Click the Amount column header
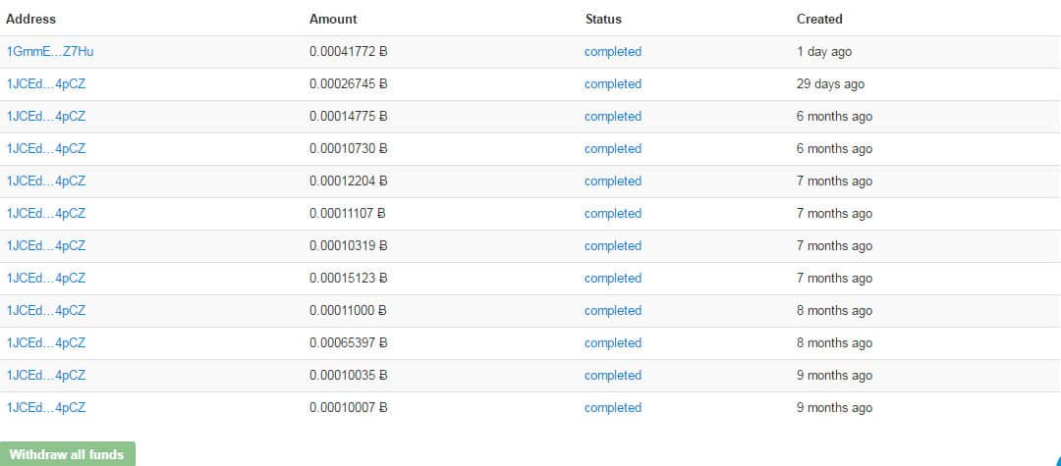Image resolution: width=1061 pixels, height=466 pixels. tap(333, 19)
